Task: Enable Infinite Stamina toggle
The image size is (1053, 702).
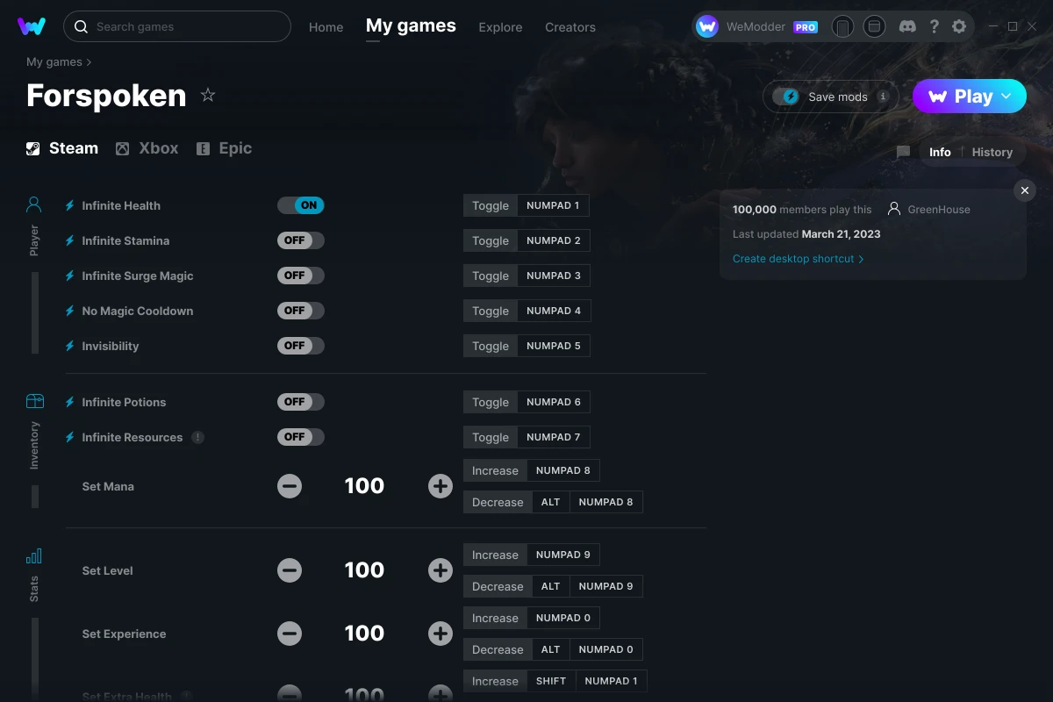Action: (301, 240)
